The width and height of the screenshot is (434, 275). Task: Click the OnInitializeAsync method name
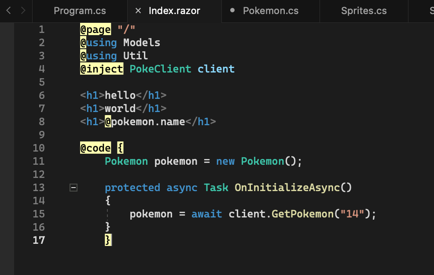coord(287,188)
